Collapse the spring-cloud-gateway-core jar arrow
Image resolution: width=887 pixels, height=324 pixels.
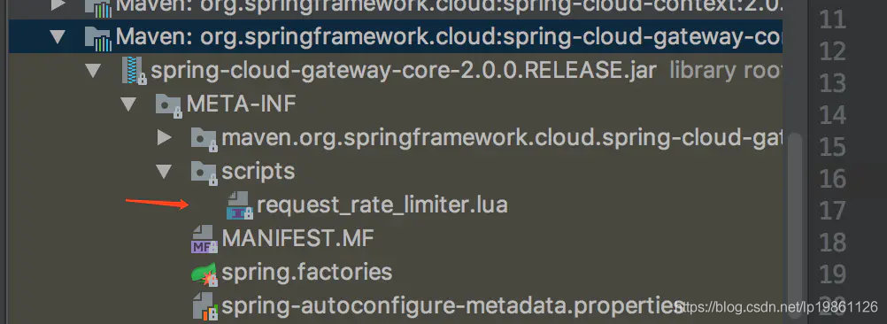[93, 71]
